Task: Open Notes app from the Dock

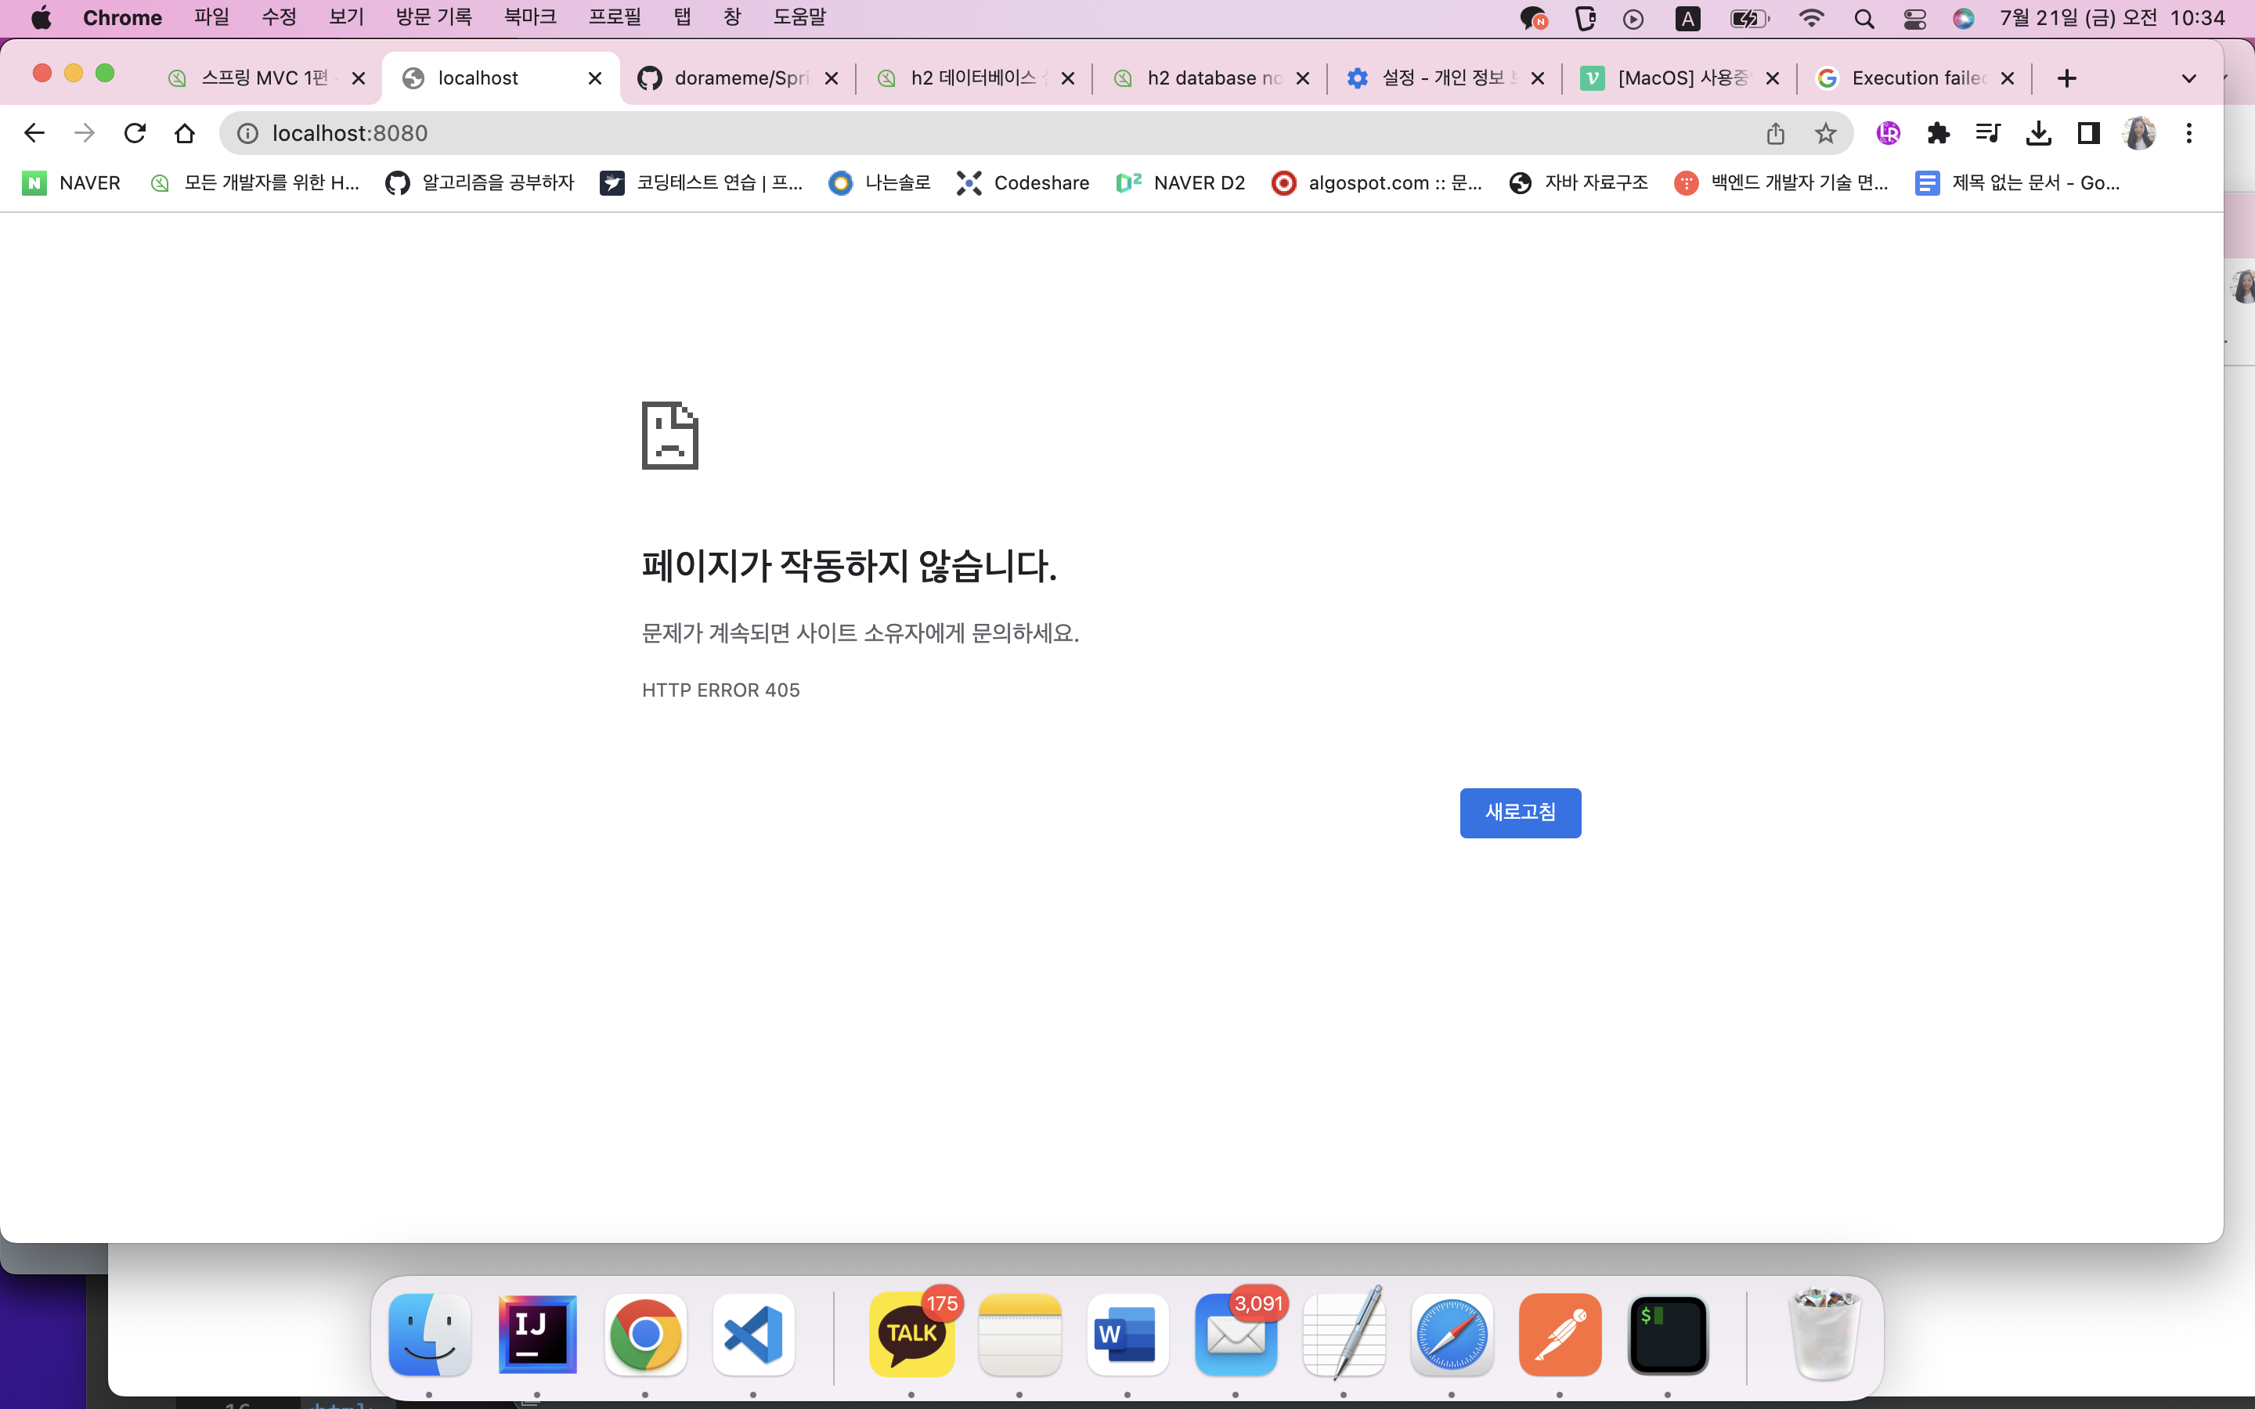Action: pyautogui.click(x=1019, y=1335)
